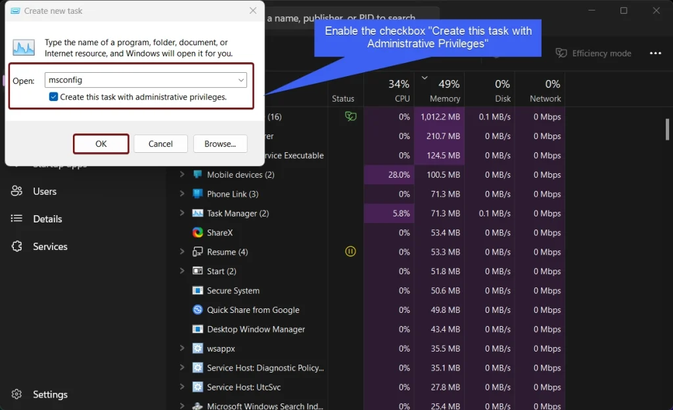Click the Desktop Window Manager icon

(x=197, y=329)
